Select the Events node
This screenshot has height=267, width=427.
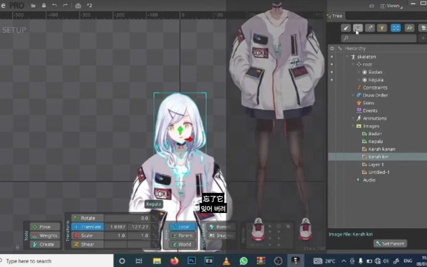coord(370,110)
